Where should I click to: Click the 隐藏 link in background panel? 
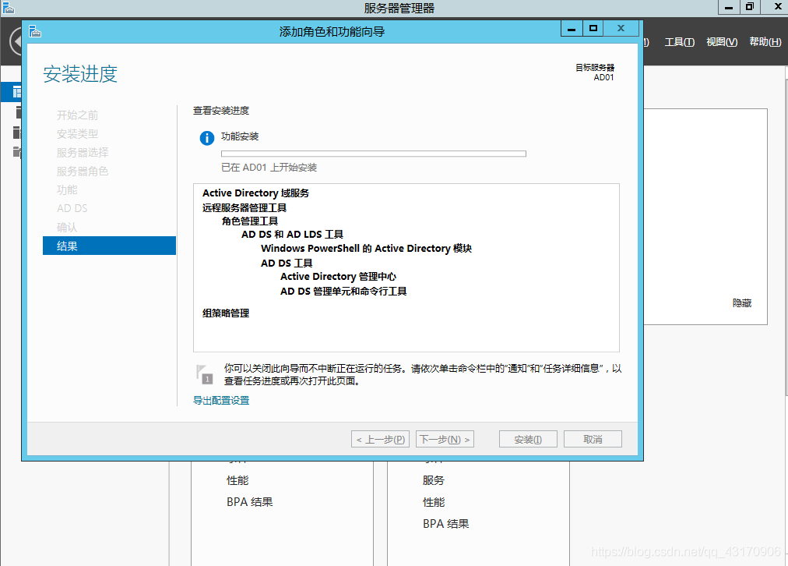(x=741, y=303)
